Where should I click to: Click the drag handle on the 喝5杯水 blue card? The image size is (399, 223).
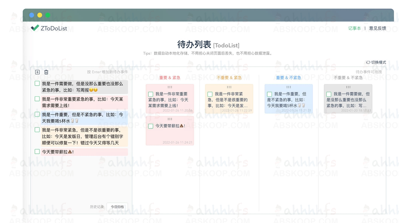(288, 87)
